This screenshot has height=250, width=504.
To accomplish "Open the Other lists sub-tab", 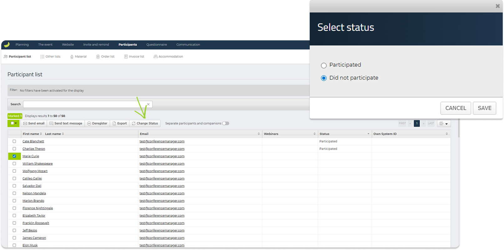I will tap(50, 57).
